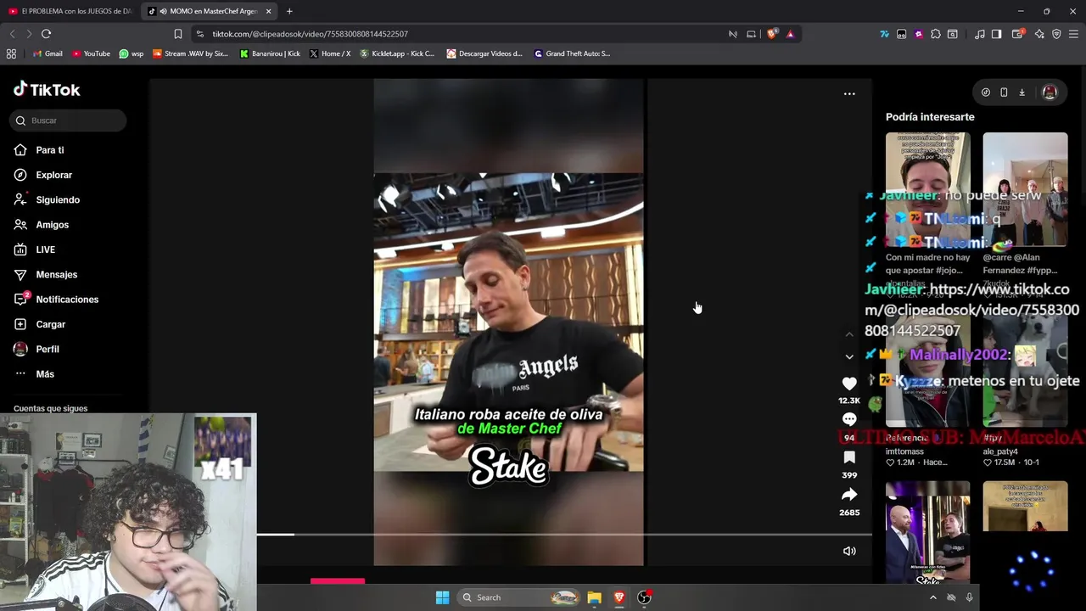Open File Explorer from taskbar
Viewport: 1086px width, 611px height.
coord(594,597)
